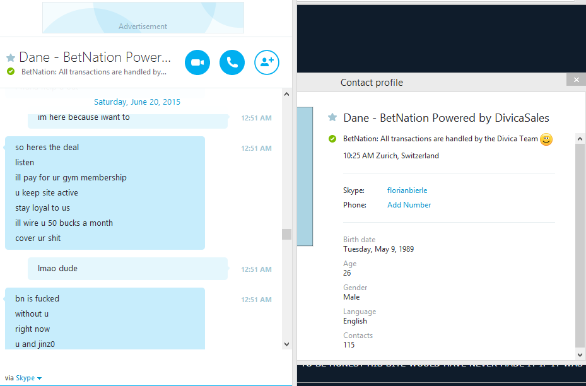The height and width of the screenshot is (386, 586).
Task: Click the chat scrollbar thumb
Action: pyautogui.click(x=286, y=234)
